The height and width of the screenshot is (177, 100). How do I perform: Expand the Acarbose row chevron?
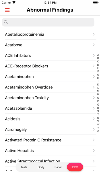click(x=94, y=45)
